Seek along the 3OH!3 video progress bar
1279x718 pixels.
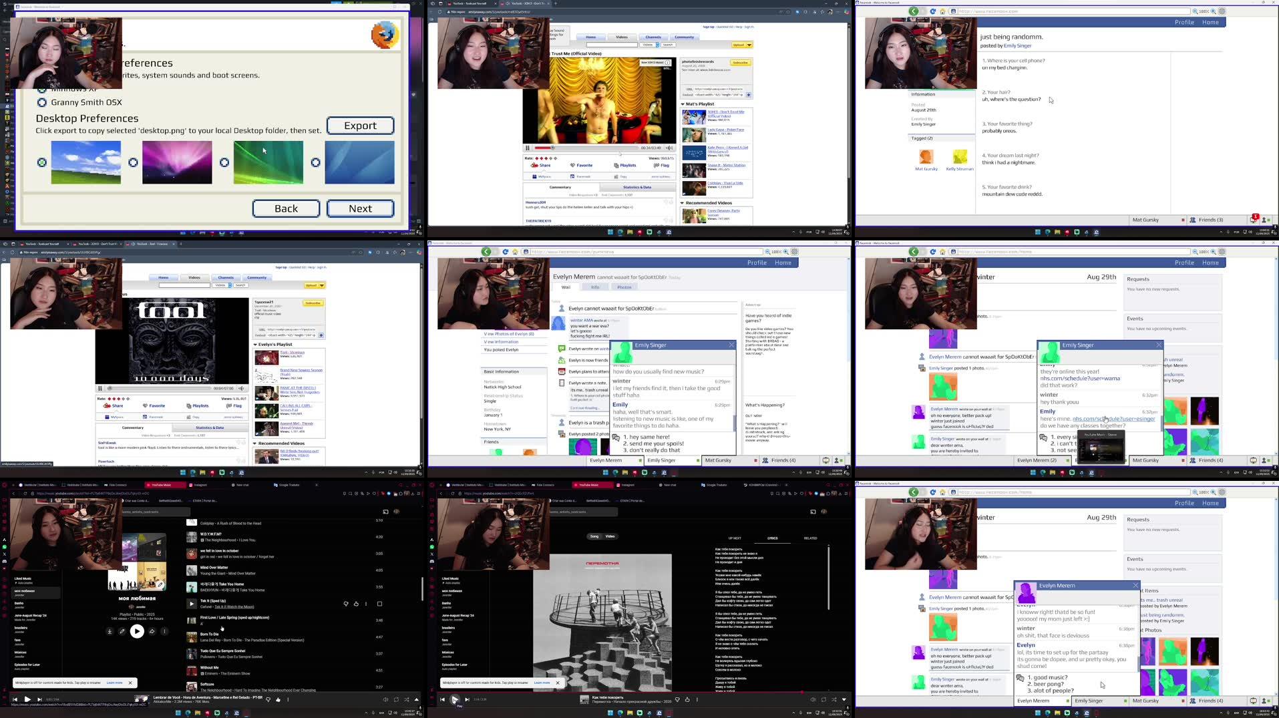pos(586,148)
